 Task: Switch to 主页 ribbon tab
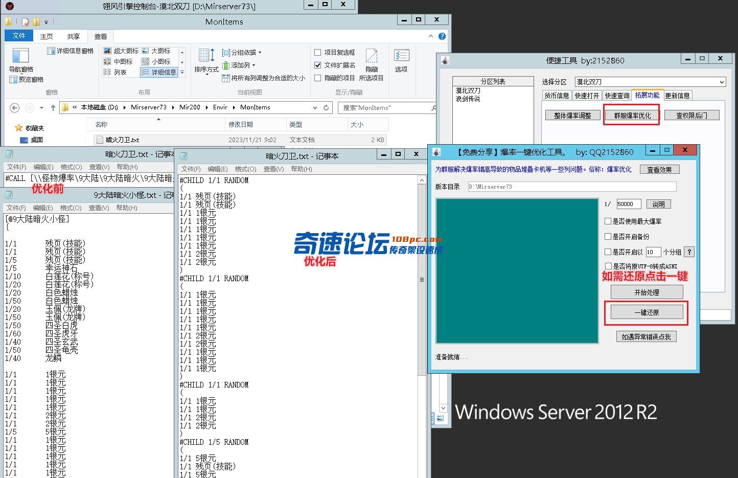click(x=47, y=36)
